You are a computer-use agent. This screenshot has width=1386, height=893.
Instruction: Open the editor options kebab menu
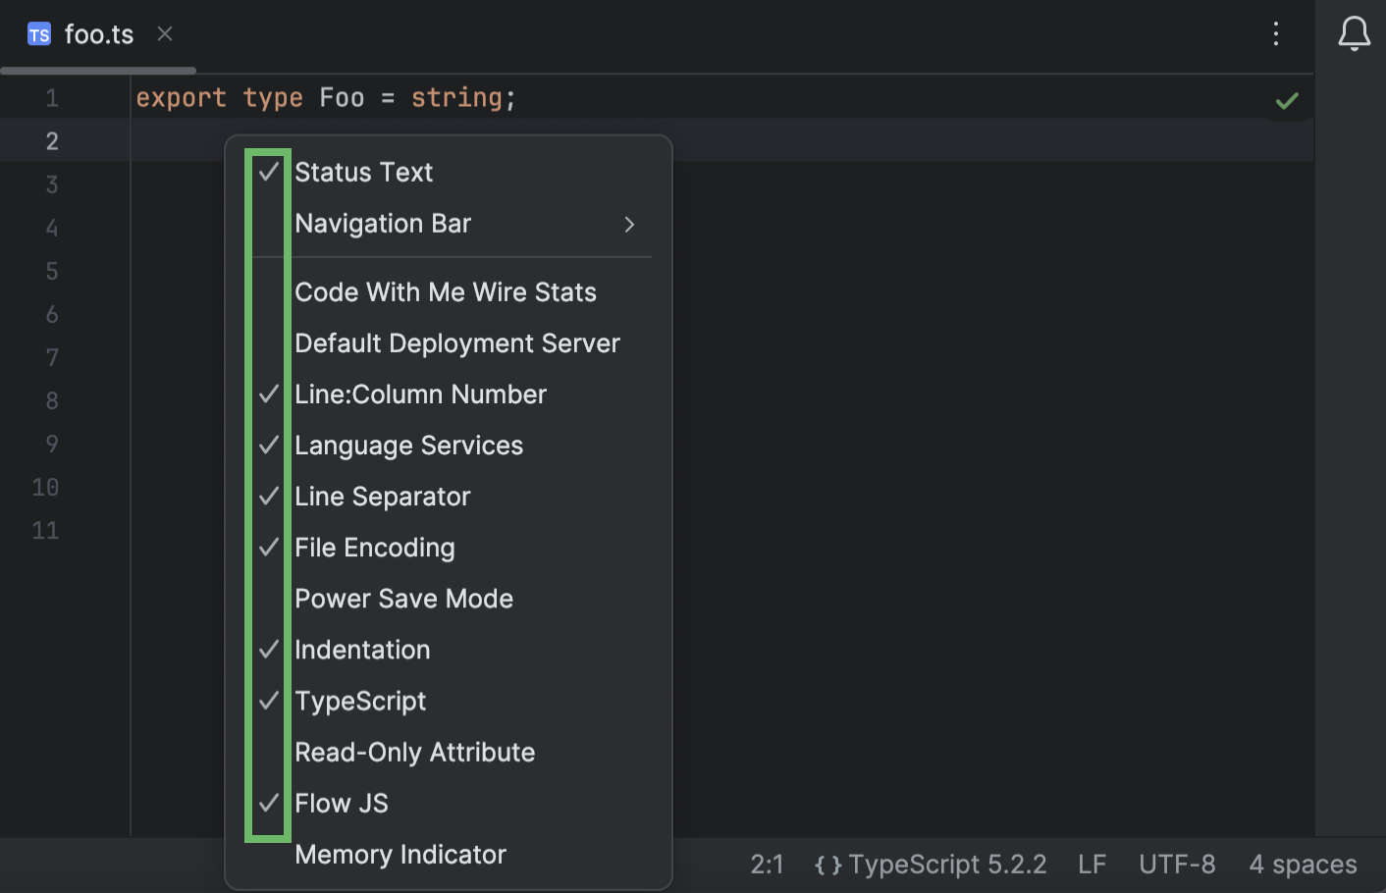pyautogui.click(x=1276, y=33)
